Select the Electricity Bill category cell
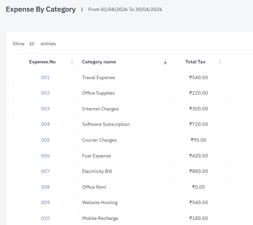Viewport: 253px width, 225px height. click(125, 171)
